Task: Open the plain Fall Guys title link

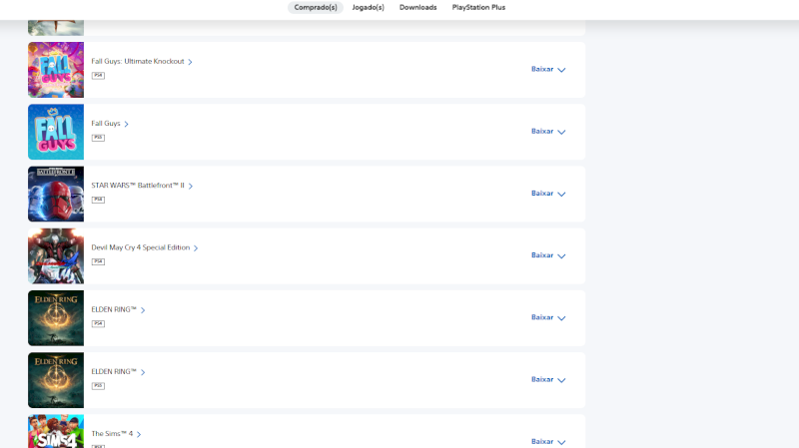Action: point(106,123)
